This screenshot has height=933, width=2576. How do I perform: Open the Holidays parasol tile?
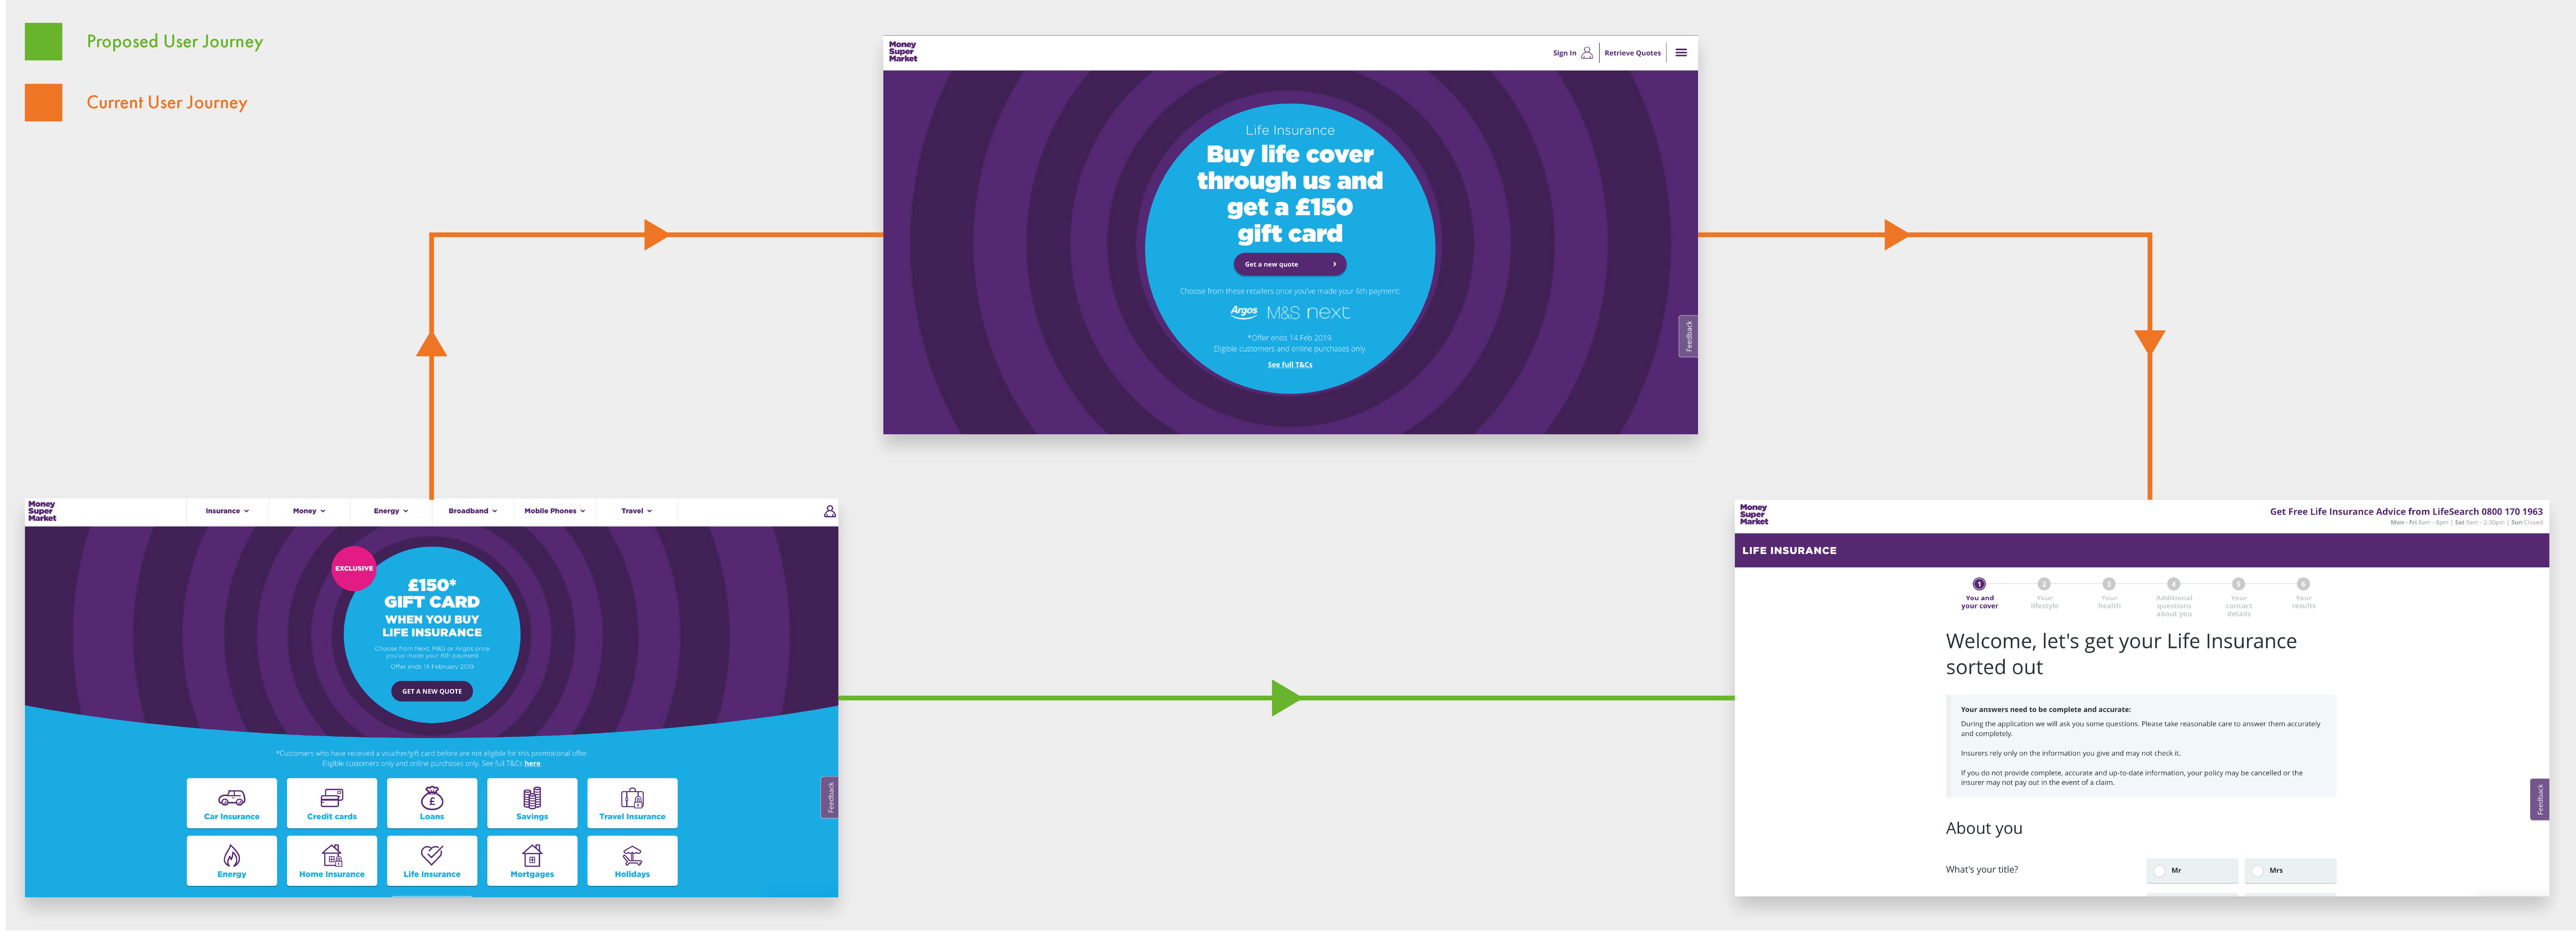(632, 861)
